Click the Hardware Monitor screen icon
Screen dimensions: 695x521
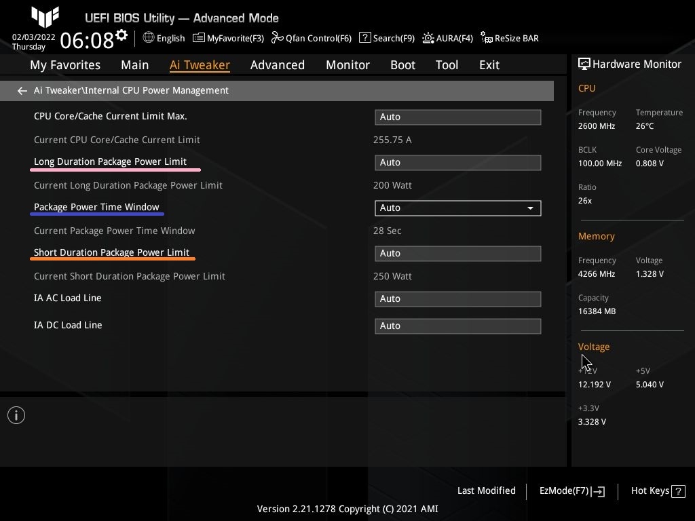pos(584,64)
